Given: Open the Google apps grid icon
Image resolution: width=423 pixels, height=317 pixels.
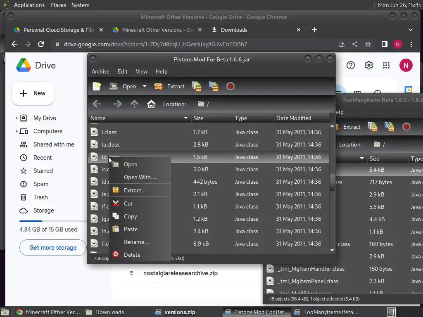Looking at the screenshot, I should (386, 65).
